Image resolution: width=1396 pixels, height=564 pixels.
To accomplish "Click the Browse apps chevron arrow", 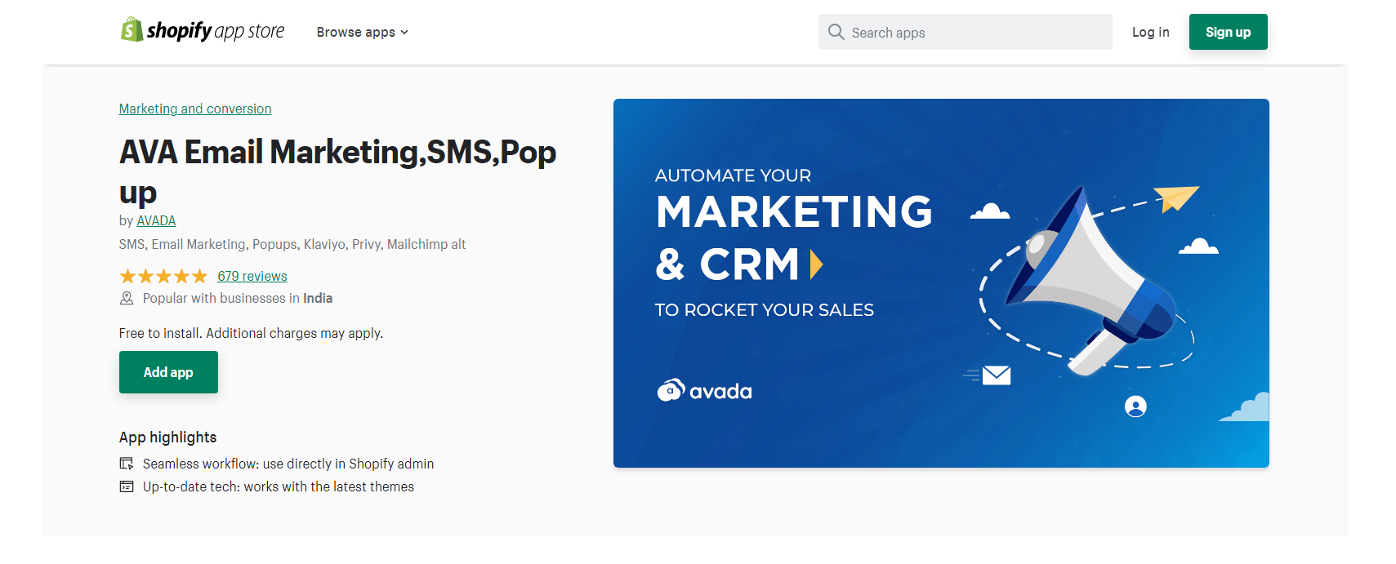I will (404, 33).
